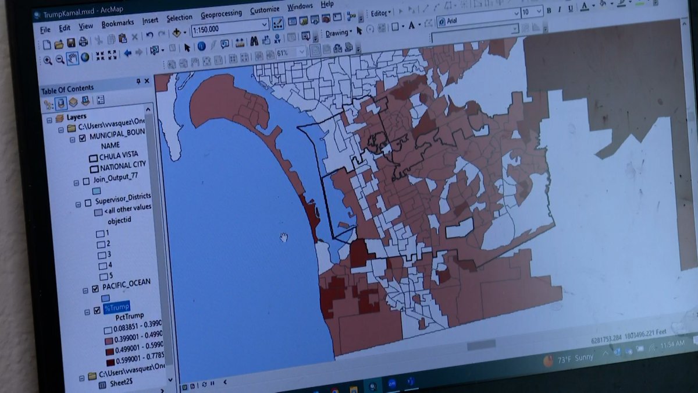This screenshot has height=393, width=698.
Task: Open the Find binoculars tool
Action: (254, 42)
